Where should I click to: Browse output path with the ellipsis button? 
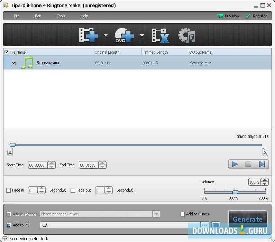click(204, 225)
